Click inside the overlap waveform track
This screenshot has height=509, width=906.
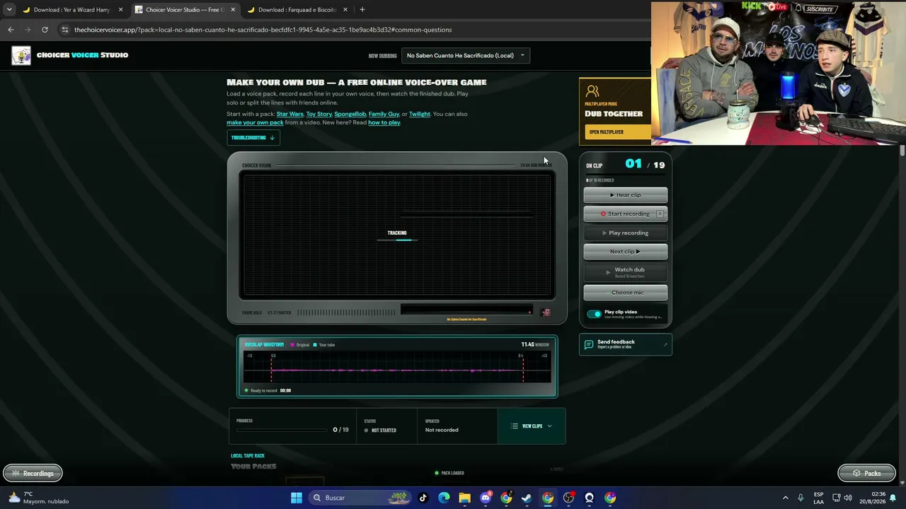[397, 368]
